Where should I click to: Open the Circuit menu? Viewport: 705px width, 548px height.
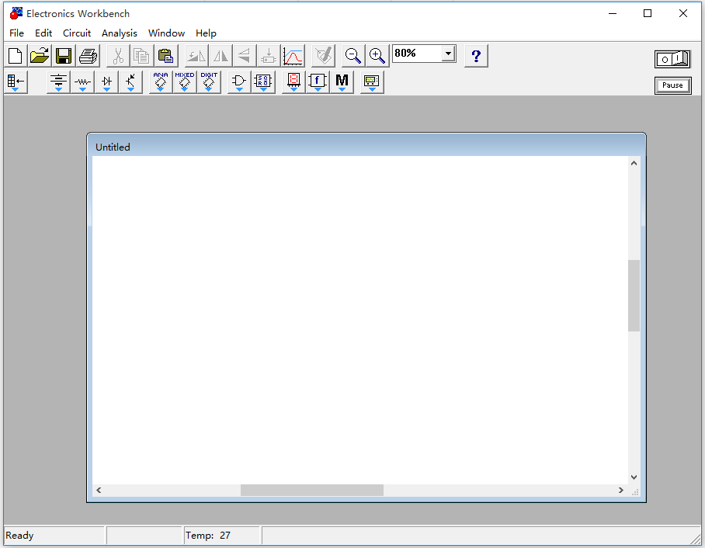click(77, 33)
